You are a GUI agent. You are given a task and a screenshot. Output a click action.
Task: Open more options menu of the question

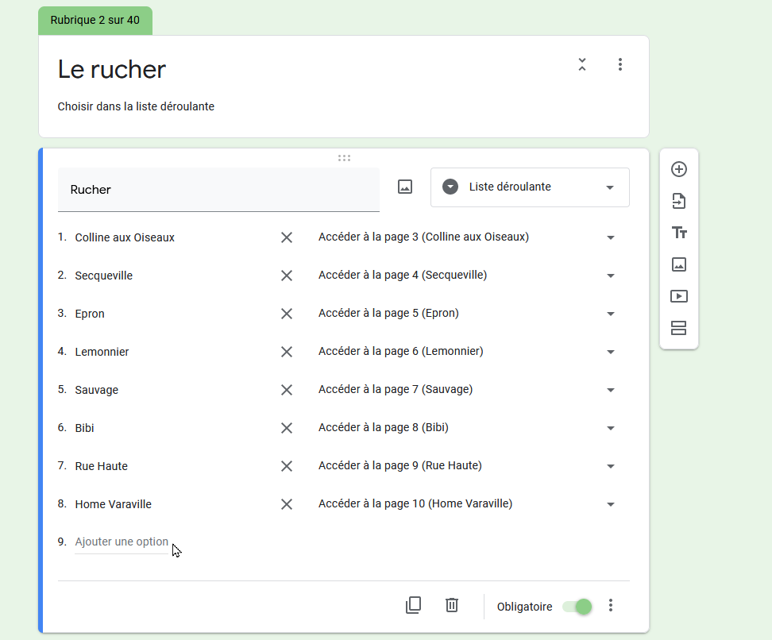click(611, 605)
